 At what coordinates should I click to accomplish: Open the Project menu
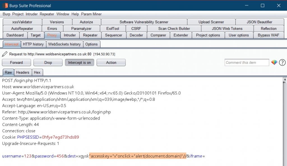(x=18, y=14)
